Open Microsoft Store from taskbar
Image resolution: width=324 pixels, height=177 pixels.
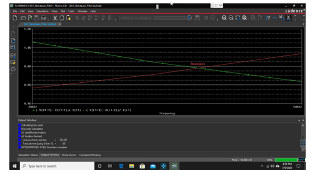[x=142, y=166]
